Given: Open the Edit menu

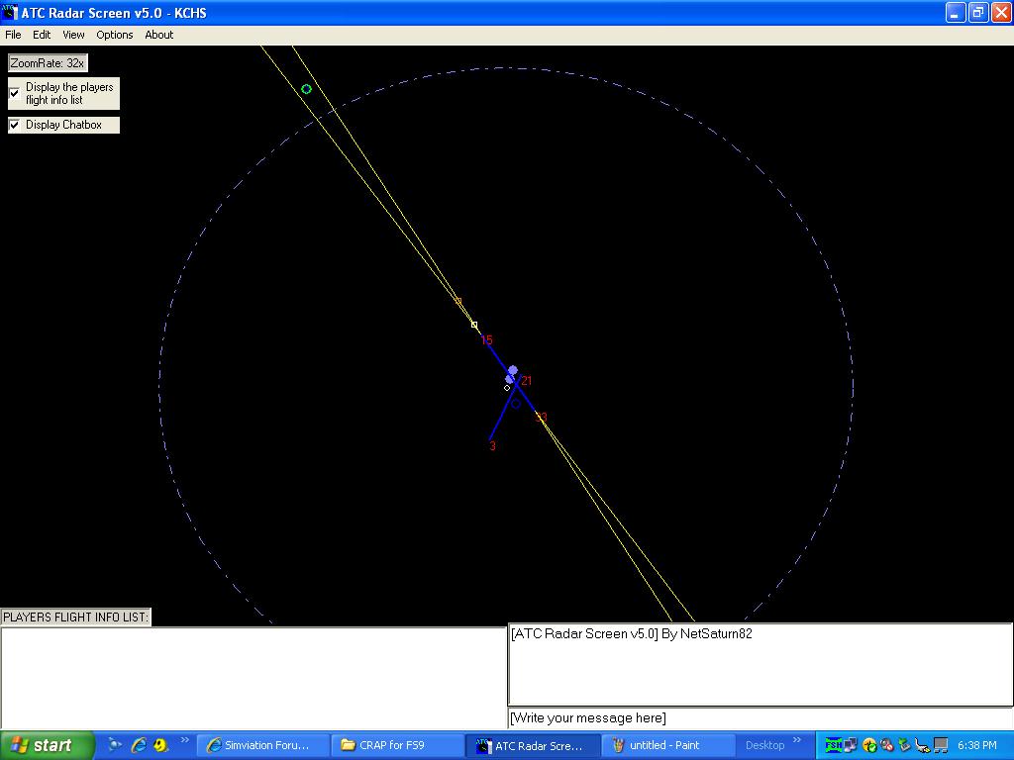Looking at the screenshot, I should coord(42,35).
